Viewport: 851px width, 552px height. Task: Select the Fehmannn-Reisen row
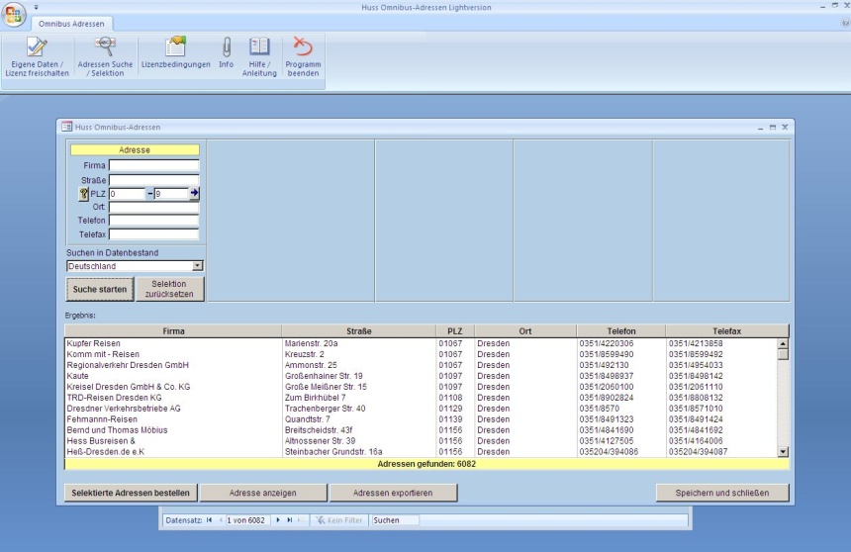(421, 419)
